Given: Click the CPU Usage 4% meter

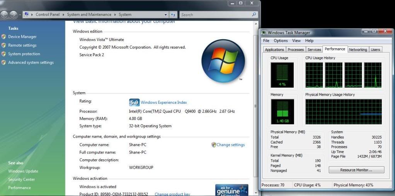Looking at the screenshot, I should coord(282,75).
